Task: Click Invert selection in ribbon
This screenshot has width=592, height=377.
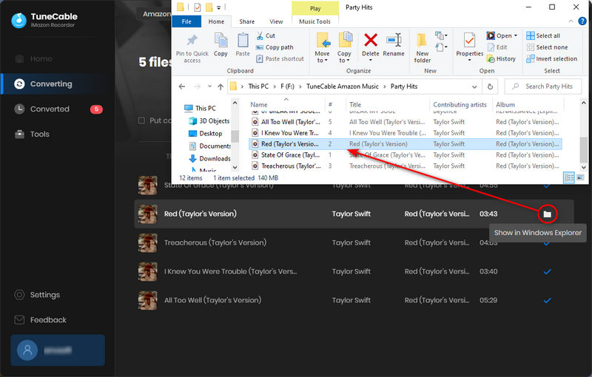Action: pos(551,59)
